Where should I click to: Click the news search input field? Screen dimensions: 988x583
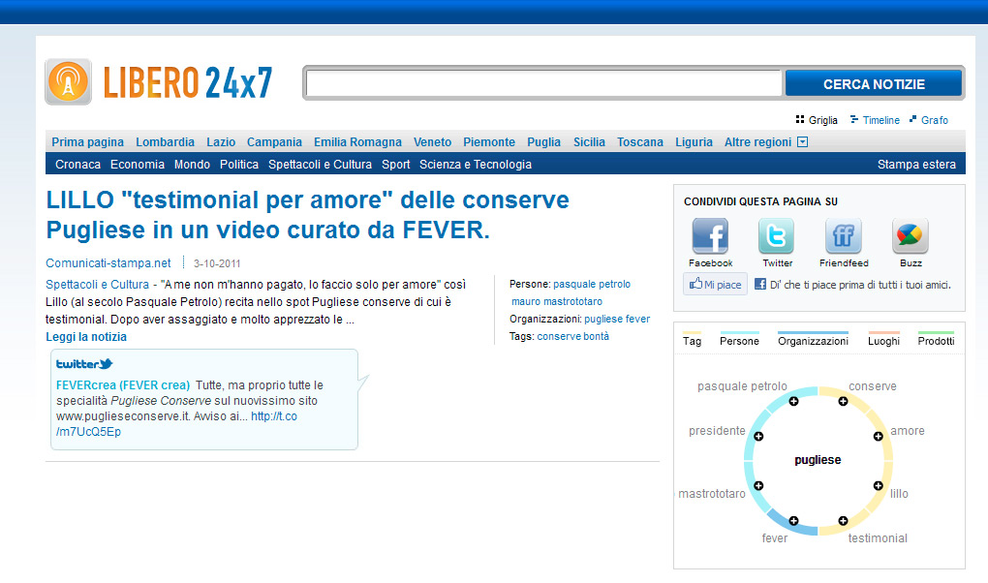point(543,83)
